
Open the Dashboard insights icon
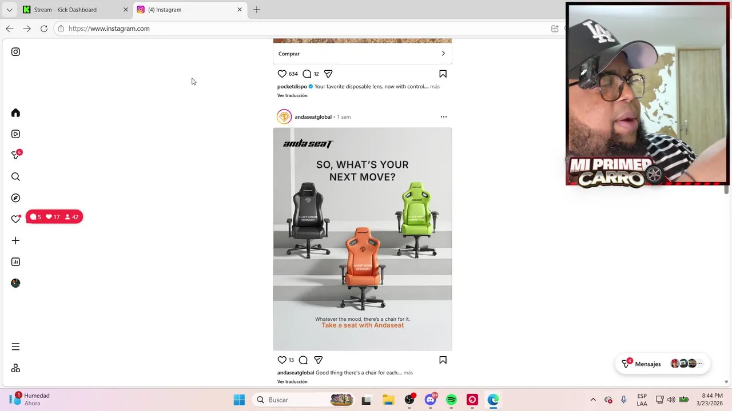click(x=15, y=262)
